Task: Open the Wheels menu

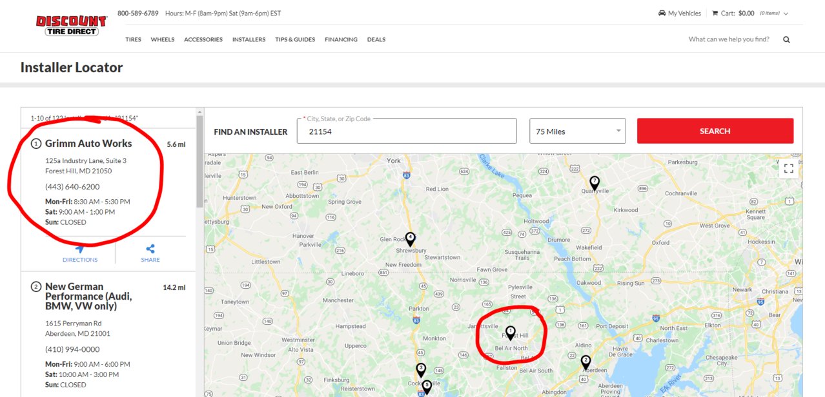Action: click(163, 39)
